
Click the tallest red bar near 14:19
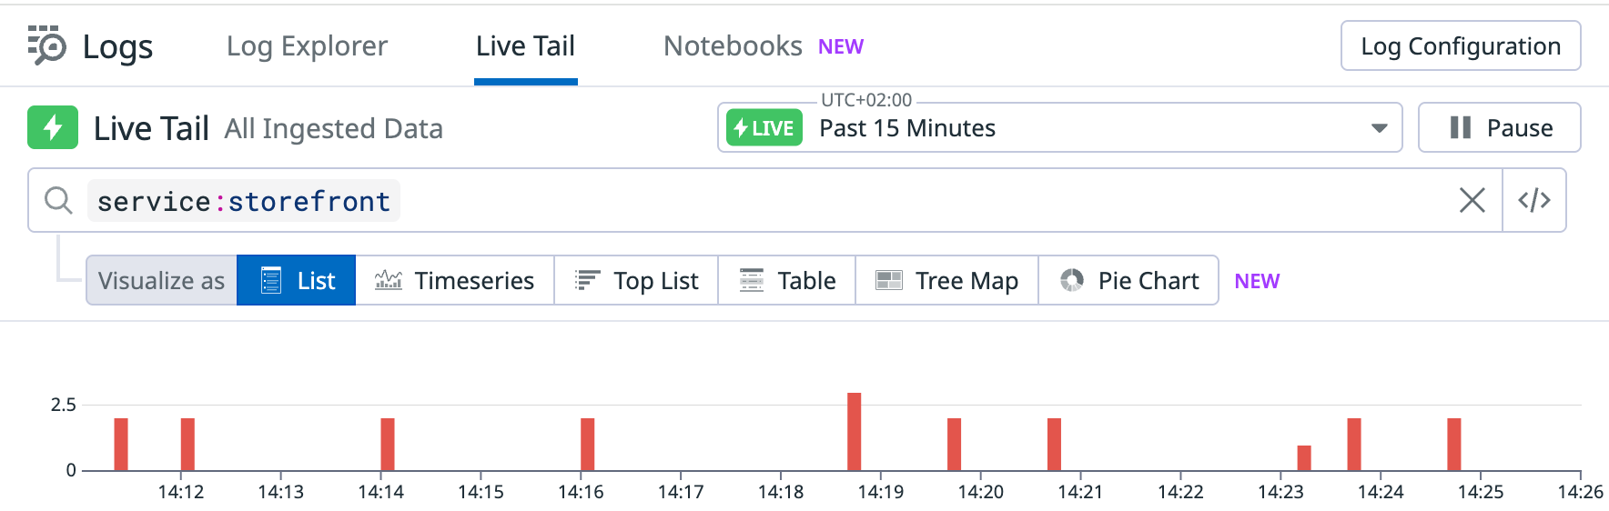pyautogui.click(x=854, y=432)
